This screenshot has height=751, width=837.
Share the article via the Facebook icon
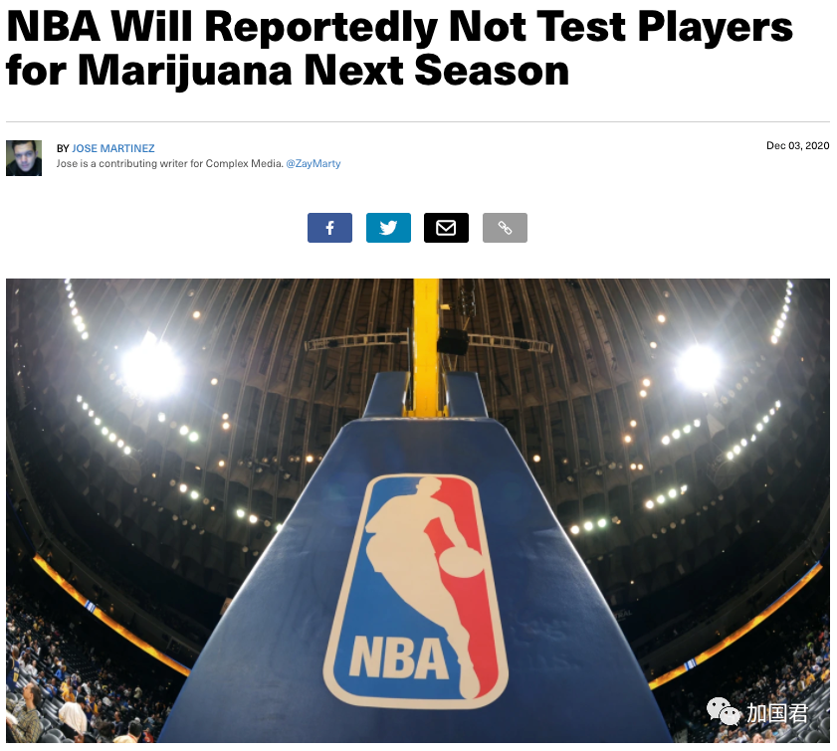click(329, 228)
